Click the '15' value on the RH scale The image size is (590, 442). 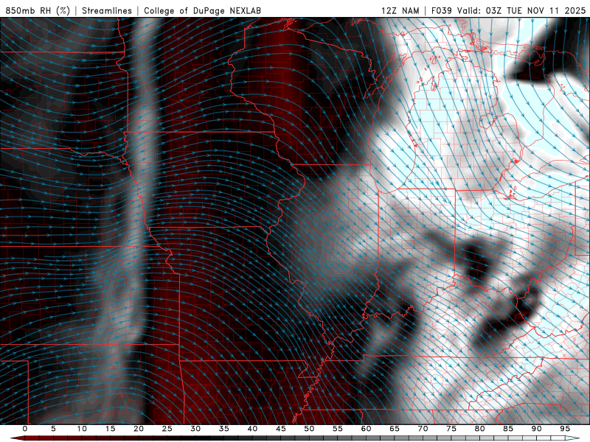pyautogui.click(x=110, y=429)
